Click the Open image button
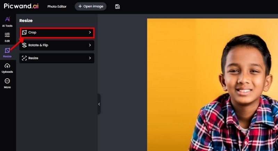 tap(91, 7)
